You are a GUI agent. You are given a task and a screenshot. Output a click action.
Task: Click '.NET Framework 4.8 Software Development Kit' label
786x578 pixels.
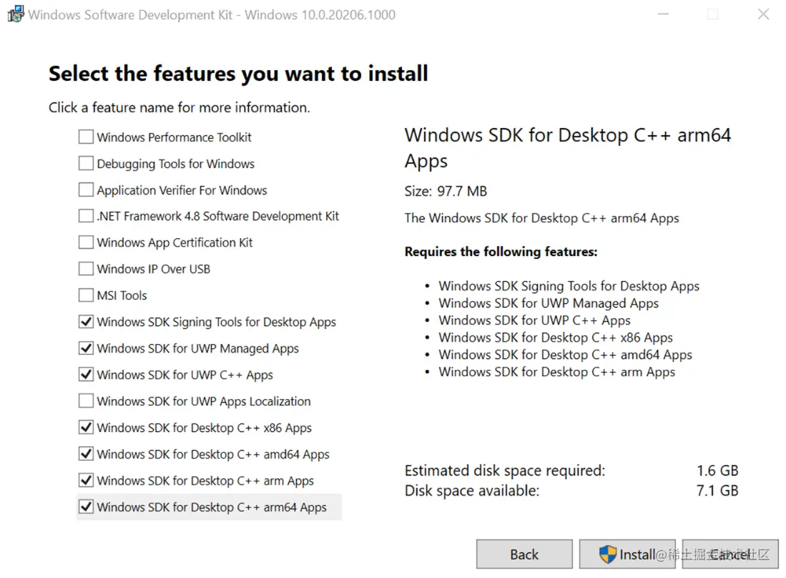click(218, 216)
